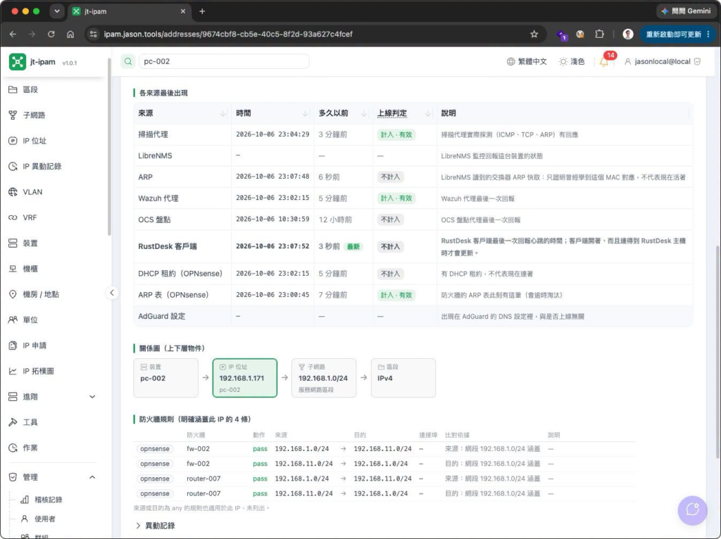
Task: Click the shield icon beside jasonlocal@local
Action: 698,62
